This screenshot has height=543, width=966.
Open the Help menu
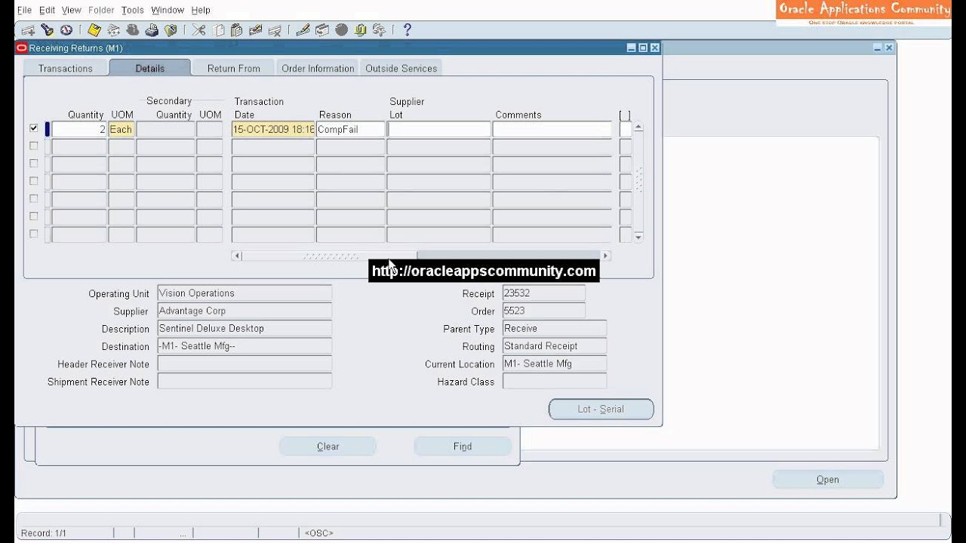click(201, 10)
